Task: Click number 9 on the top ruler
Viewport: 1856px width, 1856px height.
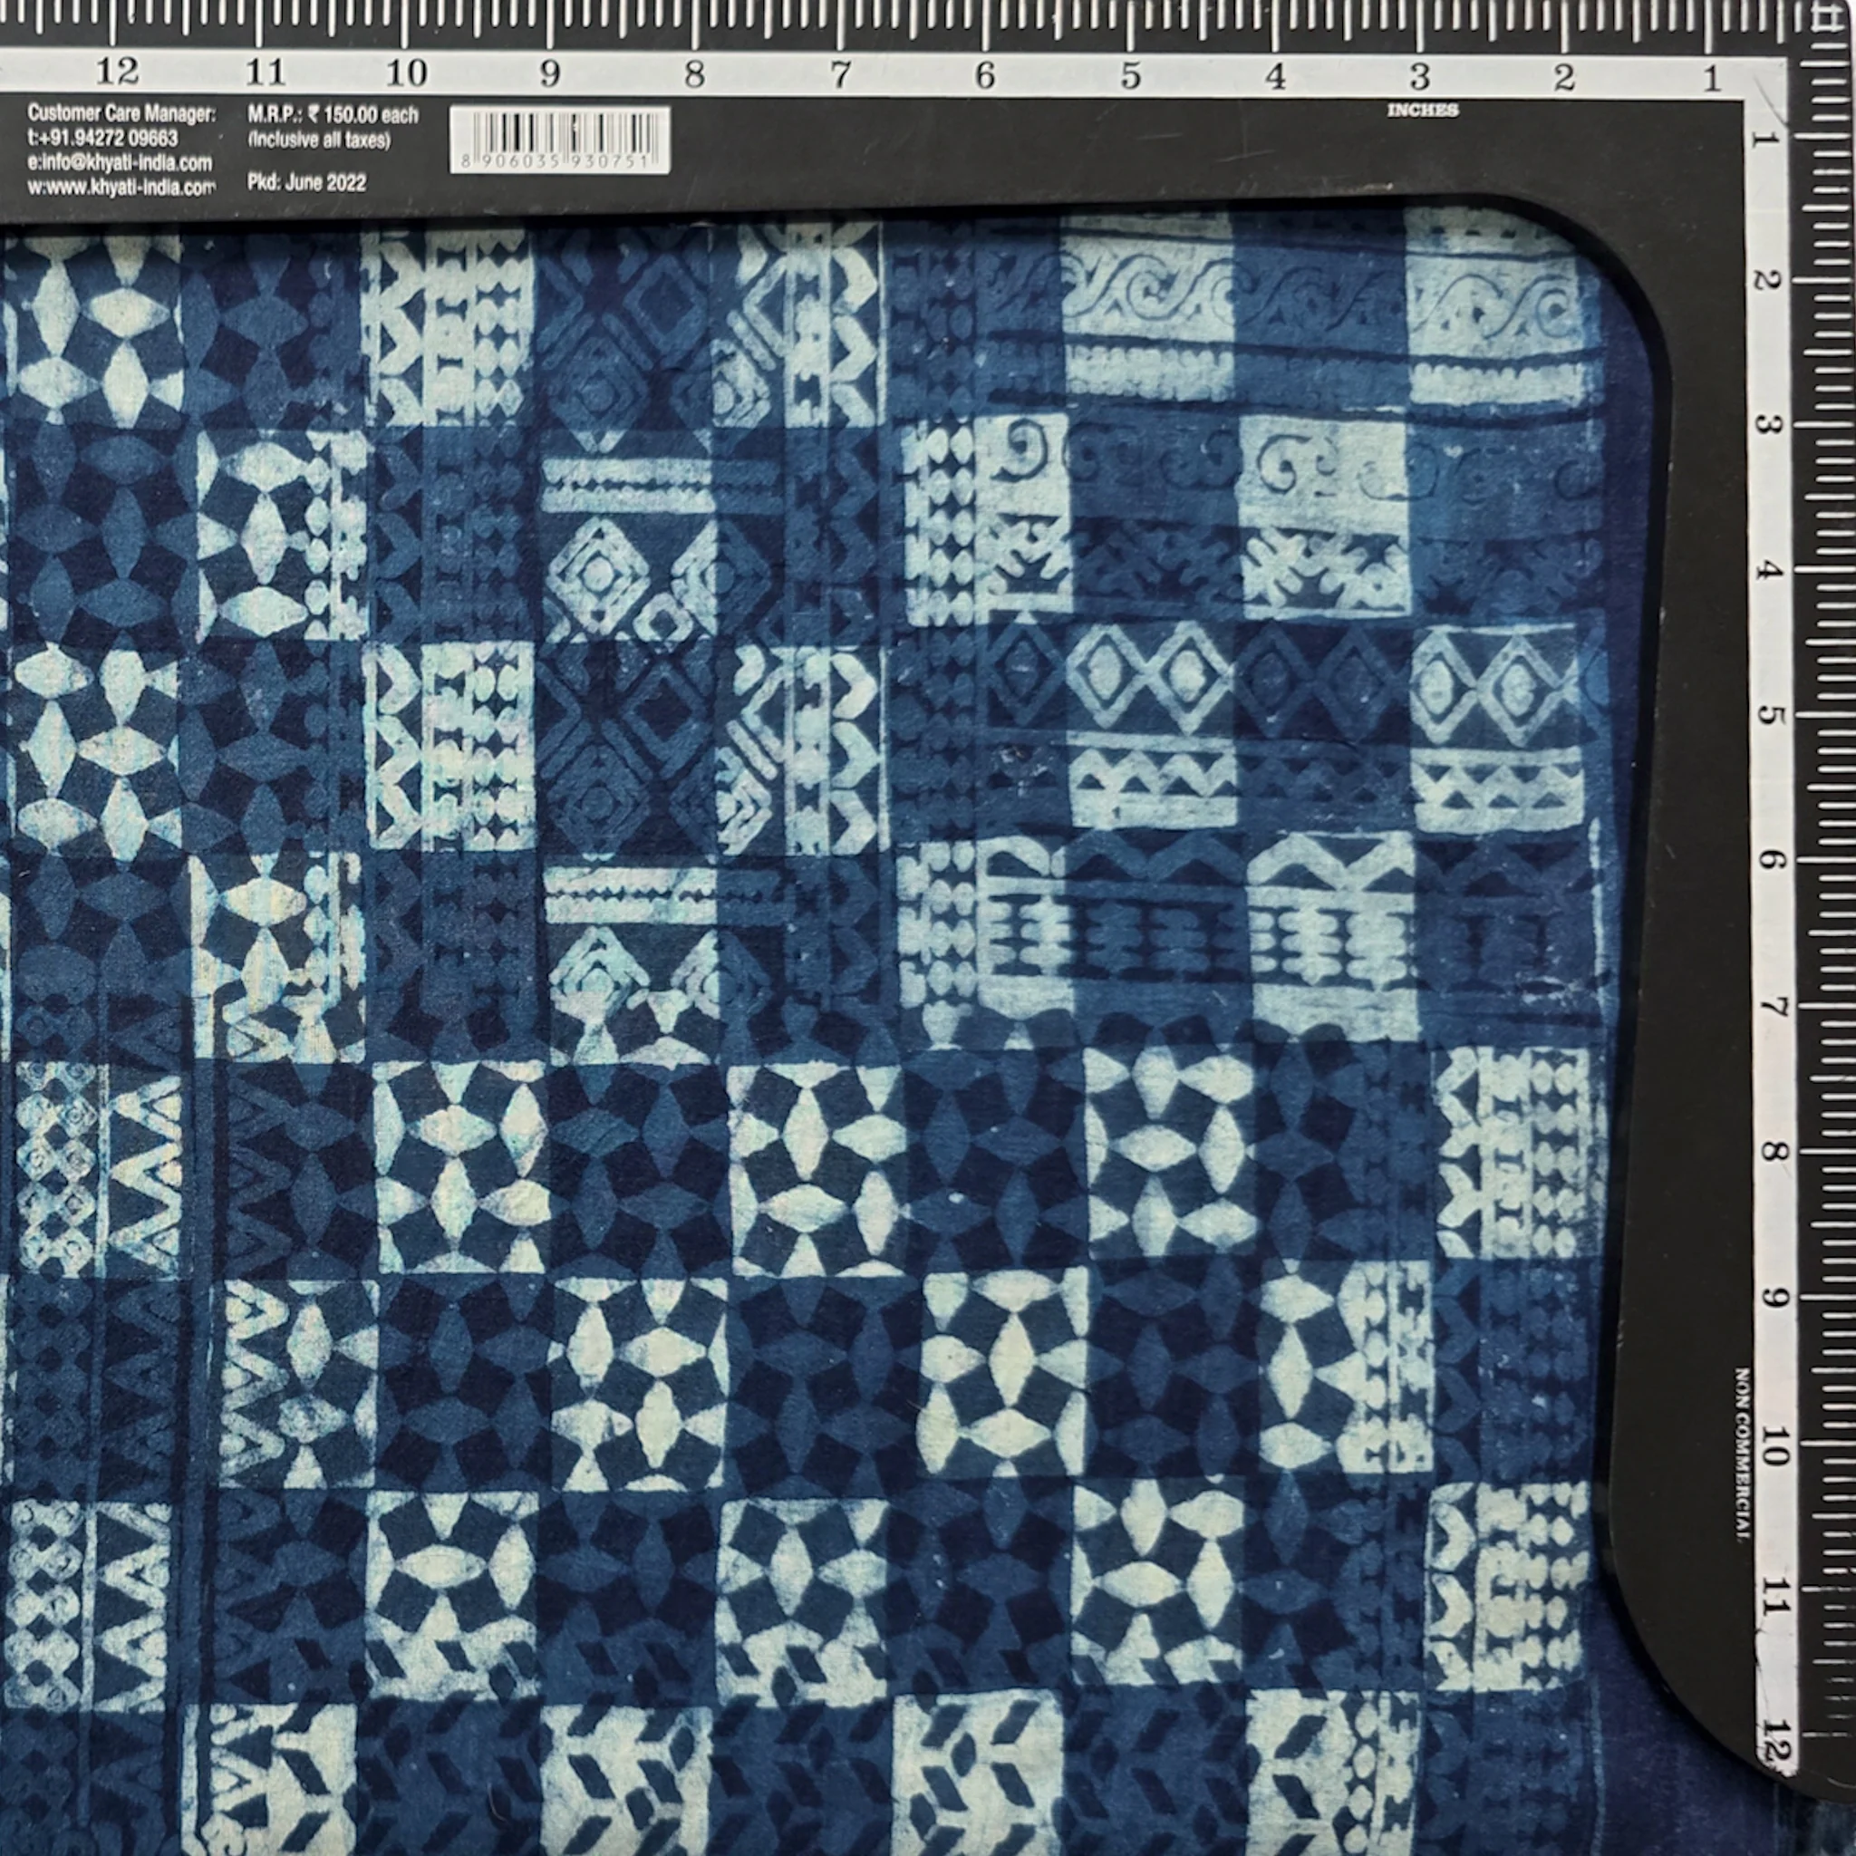Action: [x=549, y=73]
